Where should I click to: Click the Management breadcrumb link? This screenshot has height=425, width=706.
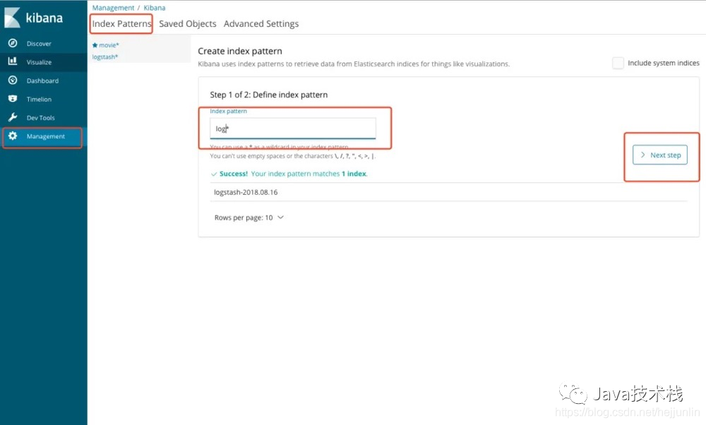tap(113, 8)
